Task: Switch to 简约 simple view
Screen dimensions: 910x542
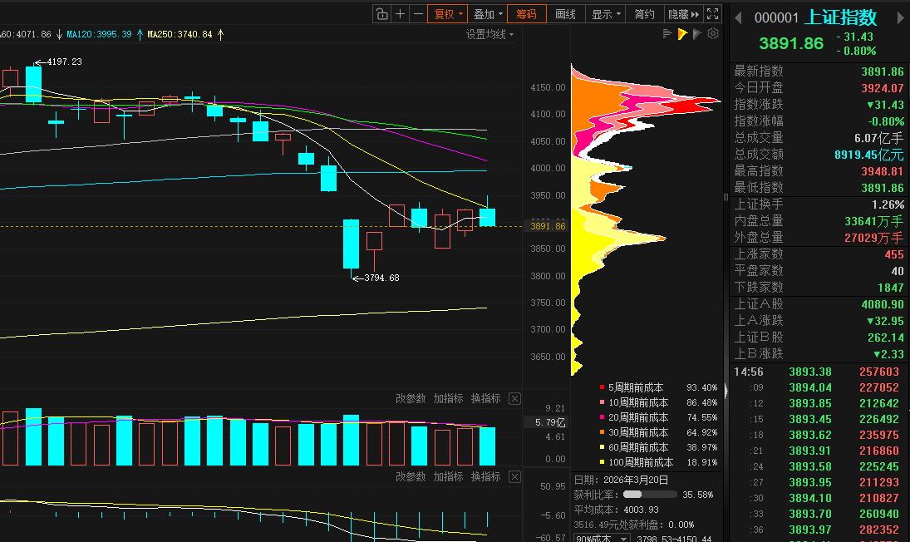Action: tap(644, 14)
